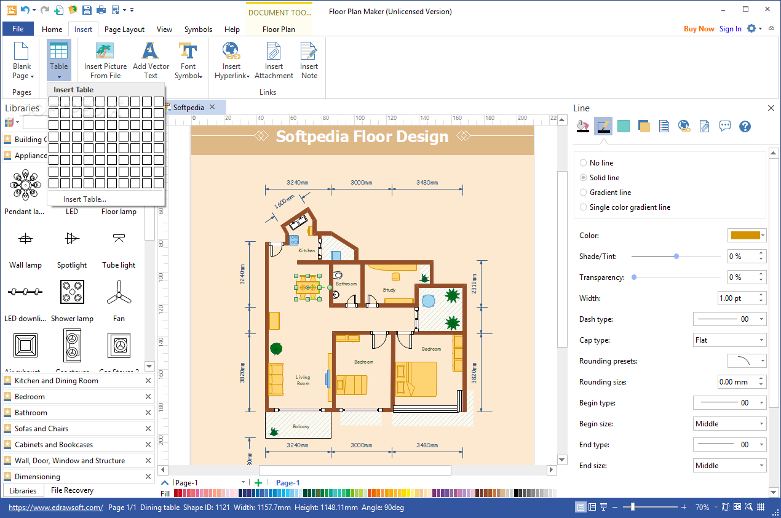Adjust the Shade/Tint slider handle

point(676,257)
